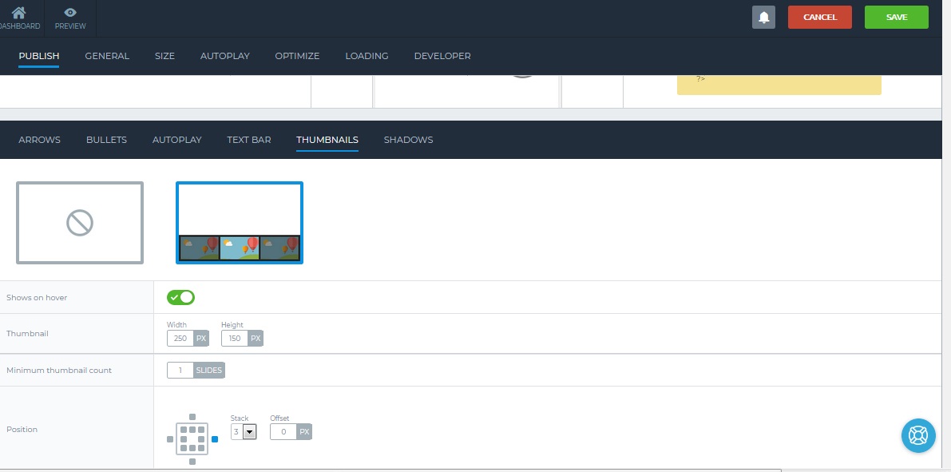Switch to the Publish tab

39,56
